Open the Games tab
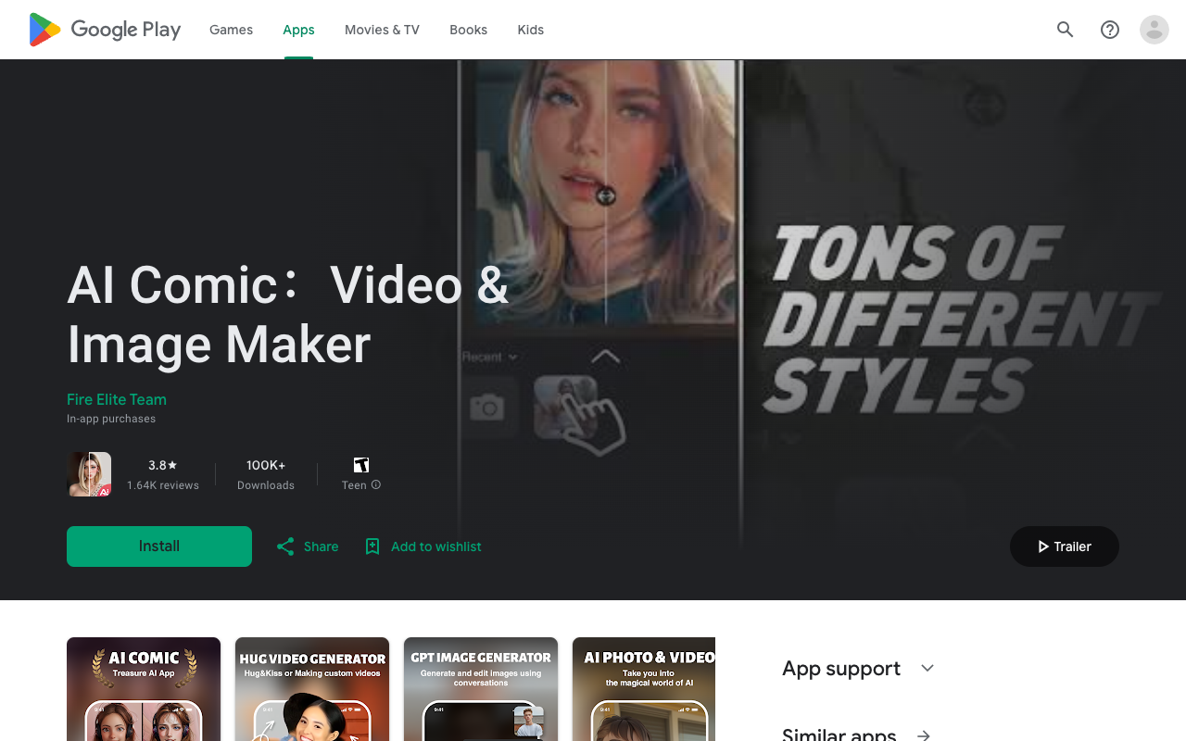1186x741 pixels. (231, 30)
